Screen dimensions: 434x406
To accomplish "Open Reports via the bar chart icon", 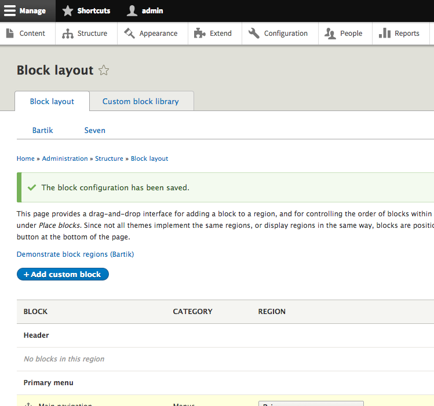I will click(x=385, y=34).
